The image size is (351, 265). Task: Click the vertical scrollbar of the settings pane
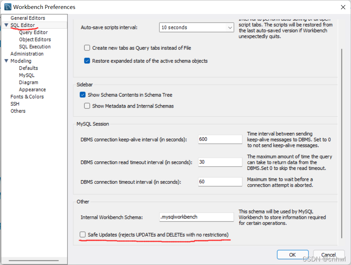click(342, 143)
